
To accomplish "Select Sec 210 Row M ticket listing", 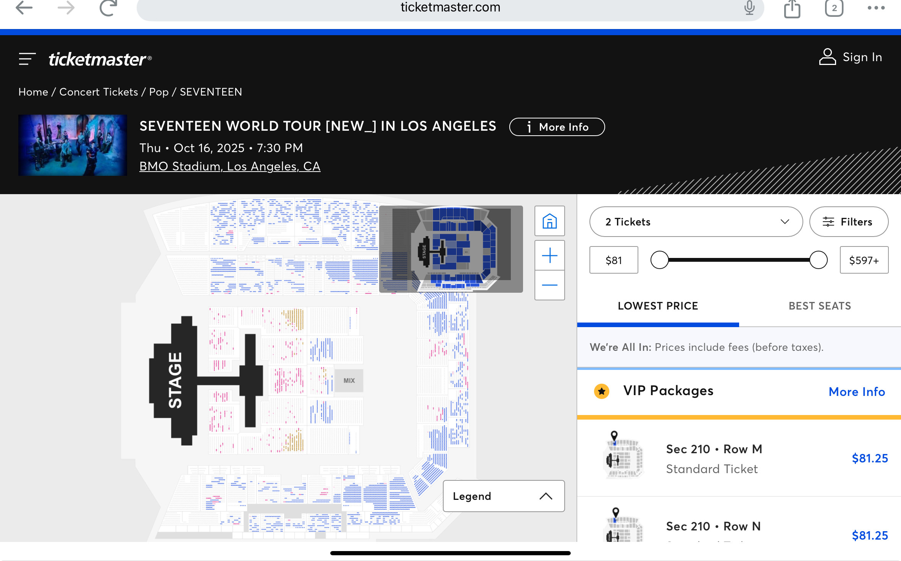I will pyautogui.click(x=739, y=458).
